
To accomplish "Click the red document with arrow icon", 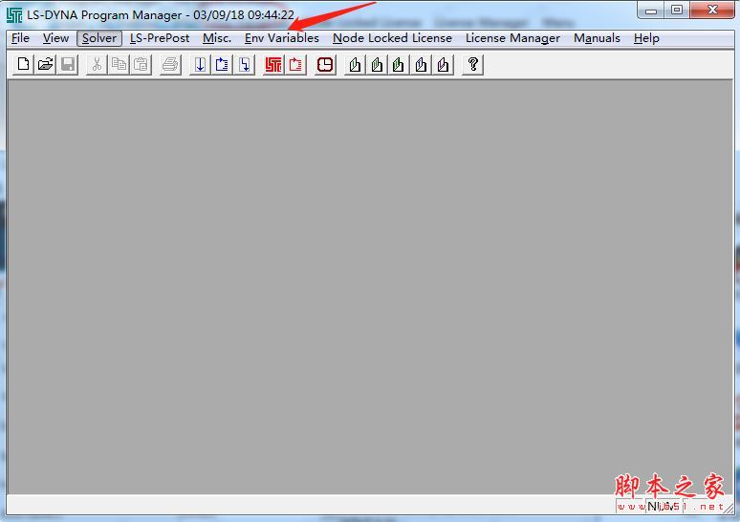I will 295,64.
